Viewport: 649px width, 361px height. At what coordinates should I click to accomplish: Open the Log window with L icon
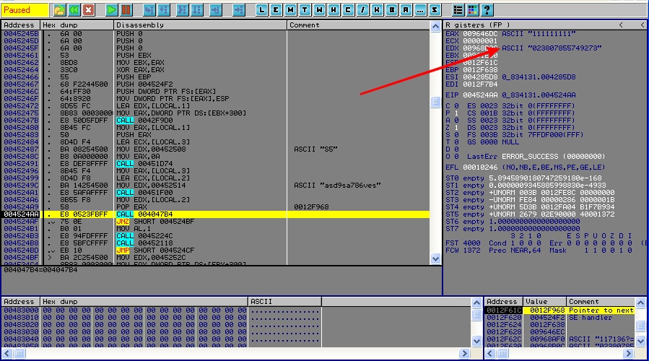coord(261,9)
